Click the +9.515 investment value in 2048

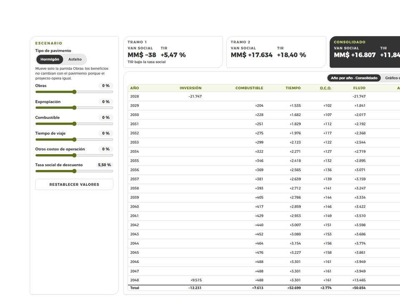click(196, 280)
